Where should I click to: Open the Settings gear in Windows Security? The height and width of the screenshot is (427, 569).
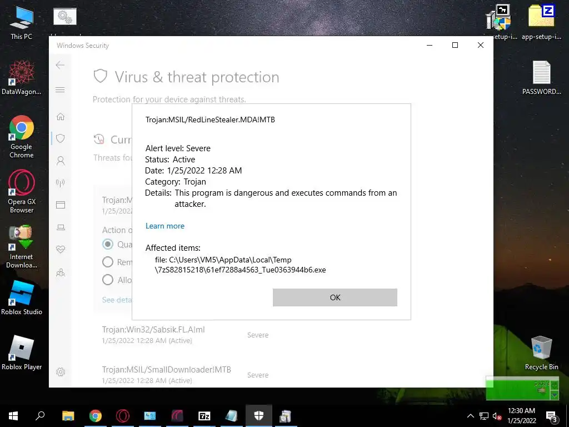(x=60, y=372)
